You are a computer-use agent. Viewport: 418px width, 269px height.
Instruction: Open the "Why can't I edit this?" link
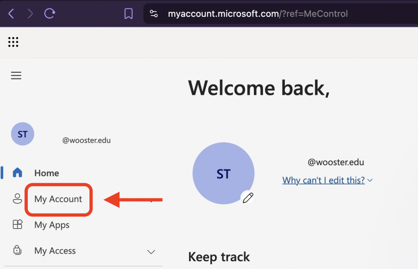pos(323,180)
